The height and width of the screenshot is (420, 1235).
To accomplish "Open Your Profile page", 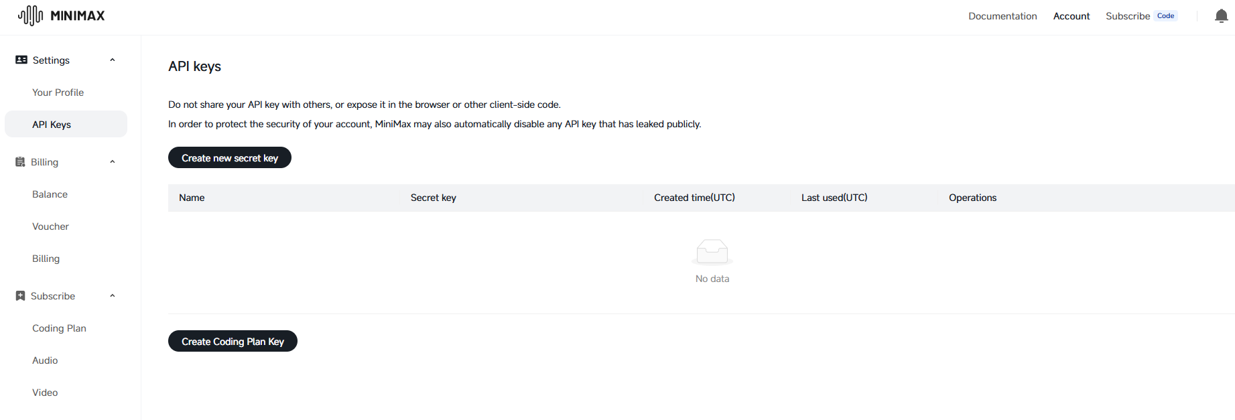I will pos(58,92).
